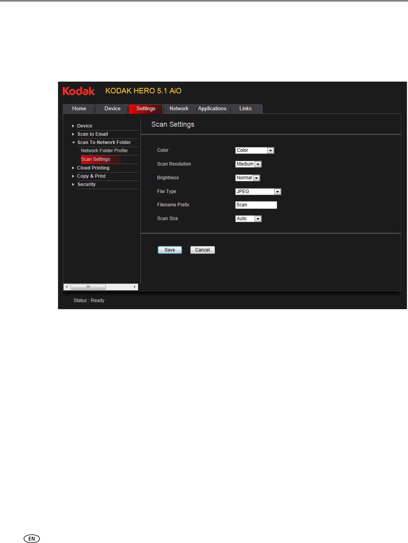Click the Filename Prefix label
408x543 pixels.
173,205
